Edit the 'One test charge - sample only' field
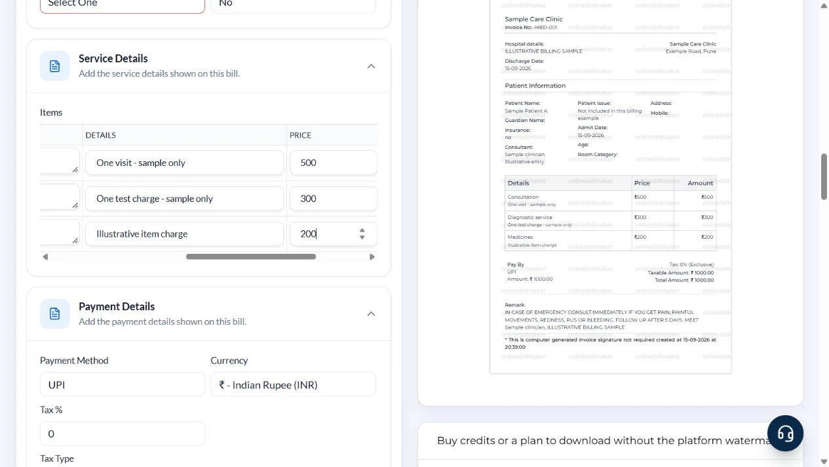Screen dimensions: 829x467 [184, 198]
